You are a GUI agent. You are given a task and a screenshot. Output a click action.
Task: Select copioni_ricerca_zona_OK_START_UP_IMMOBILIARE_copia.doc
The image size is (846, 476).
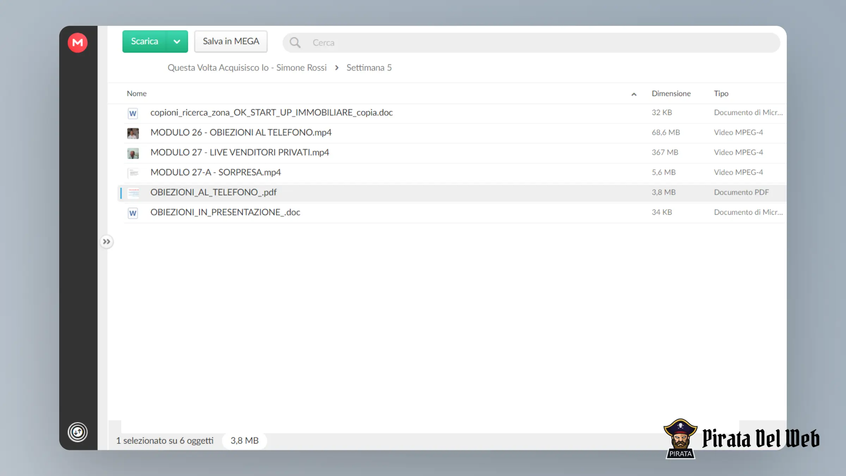[x=271, y=112]
